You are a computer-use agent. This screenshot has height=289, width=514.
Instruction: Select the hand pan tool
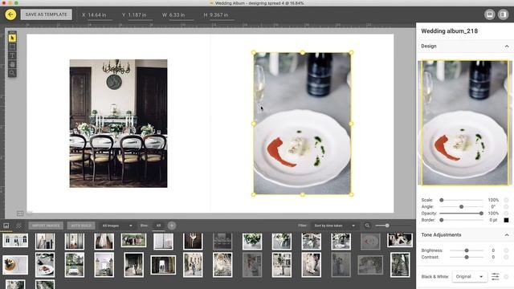pos(12,64)
